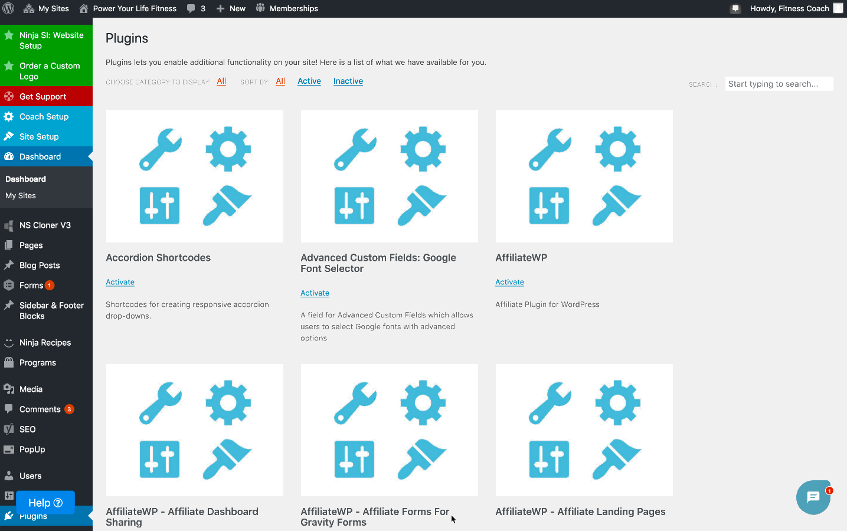Viewport: 847px width, 531px height.
Task: Filter plugins by Inactive
Action: point(348,81)
